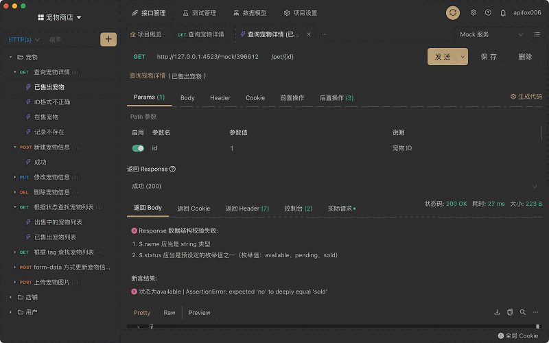Switch to 项目设置 top menu
Screen dimensions: 549x343
pyautogui.click(x=301, y=13)
